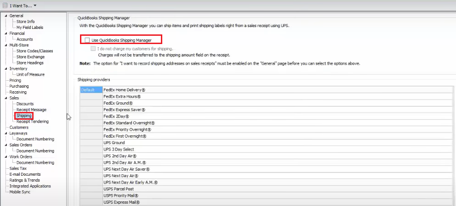Viewport: 456px width, 206px height.
Task: Select Customers in the tree
Action: [19, 127]
